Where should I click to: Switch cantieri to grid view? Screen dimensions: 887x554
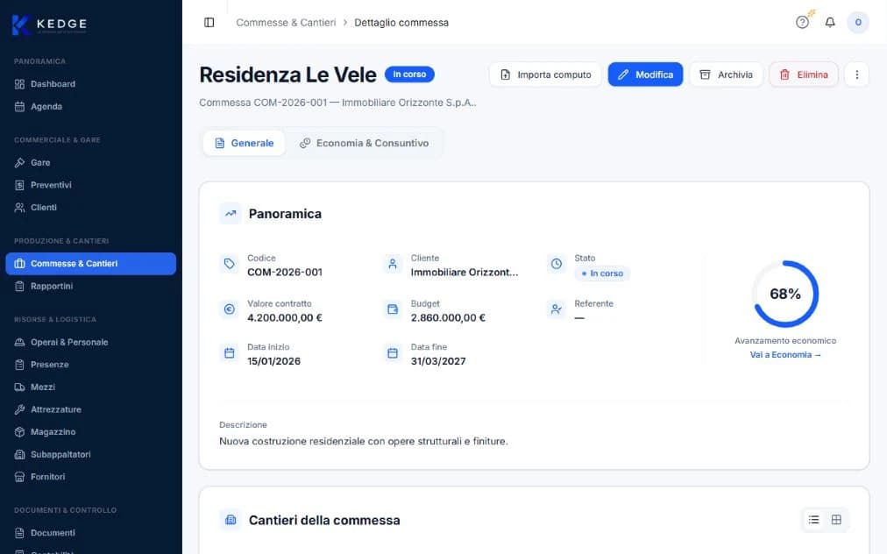(x=836, y=520)
